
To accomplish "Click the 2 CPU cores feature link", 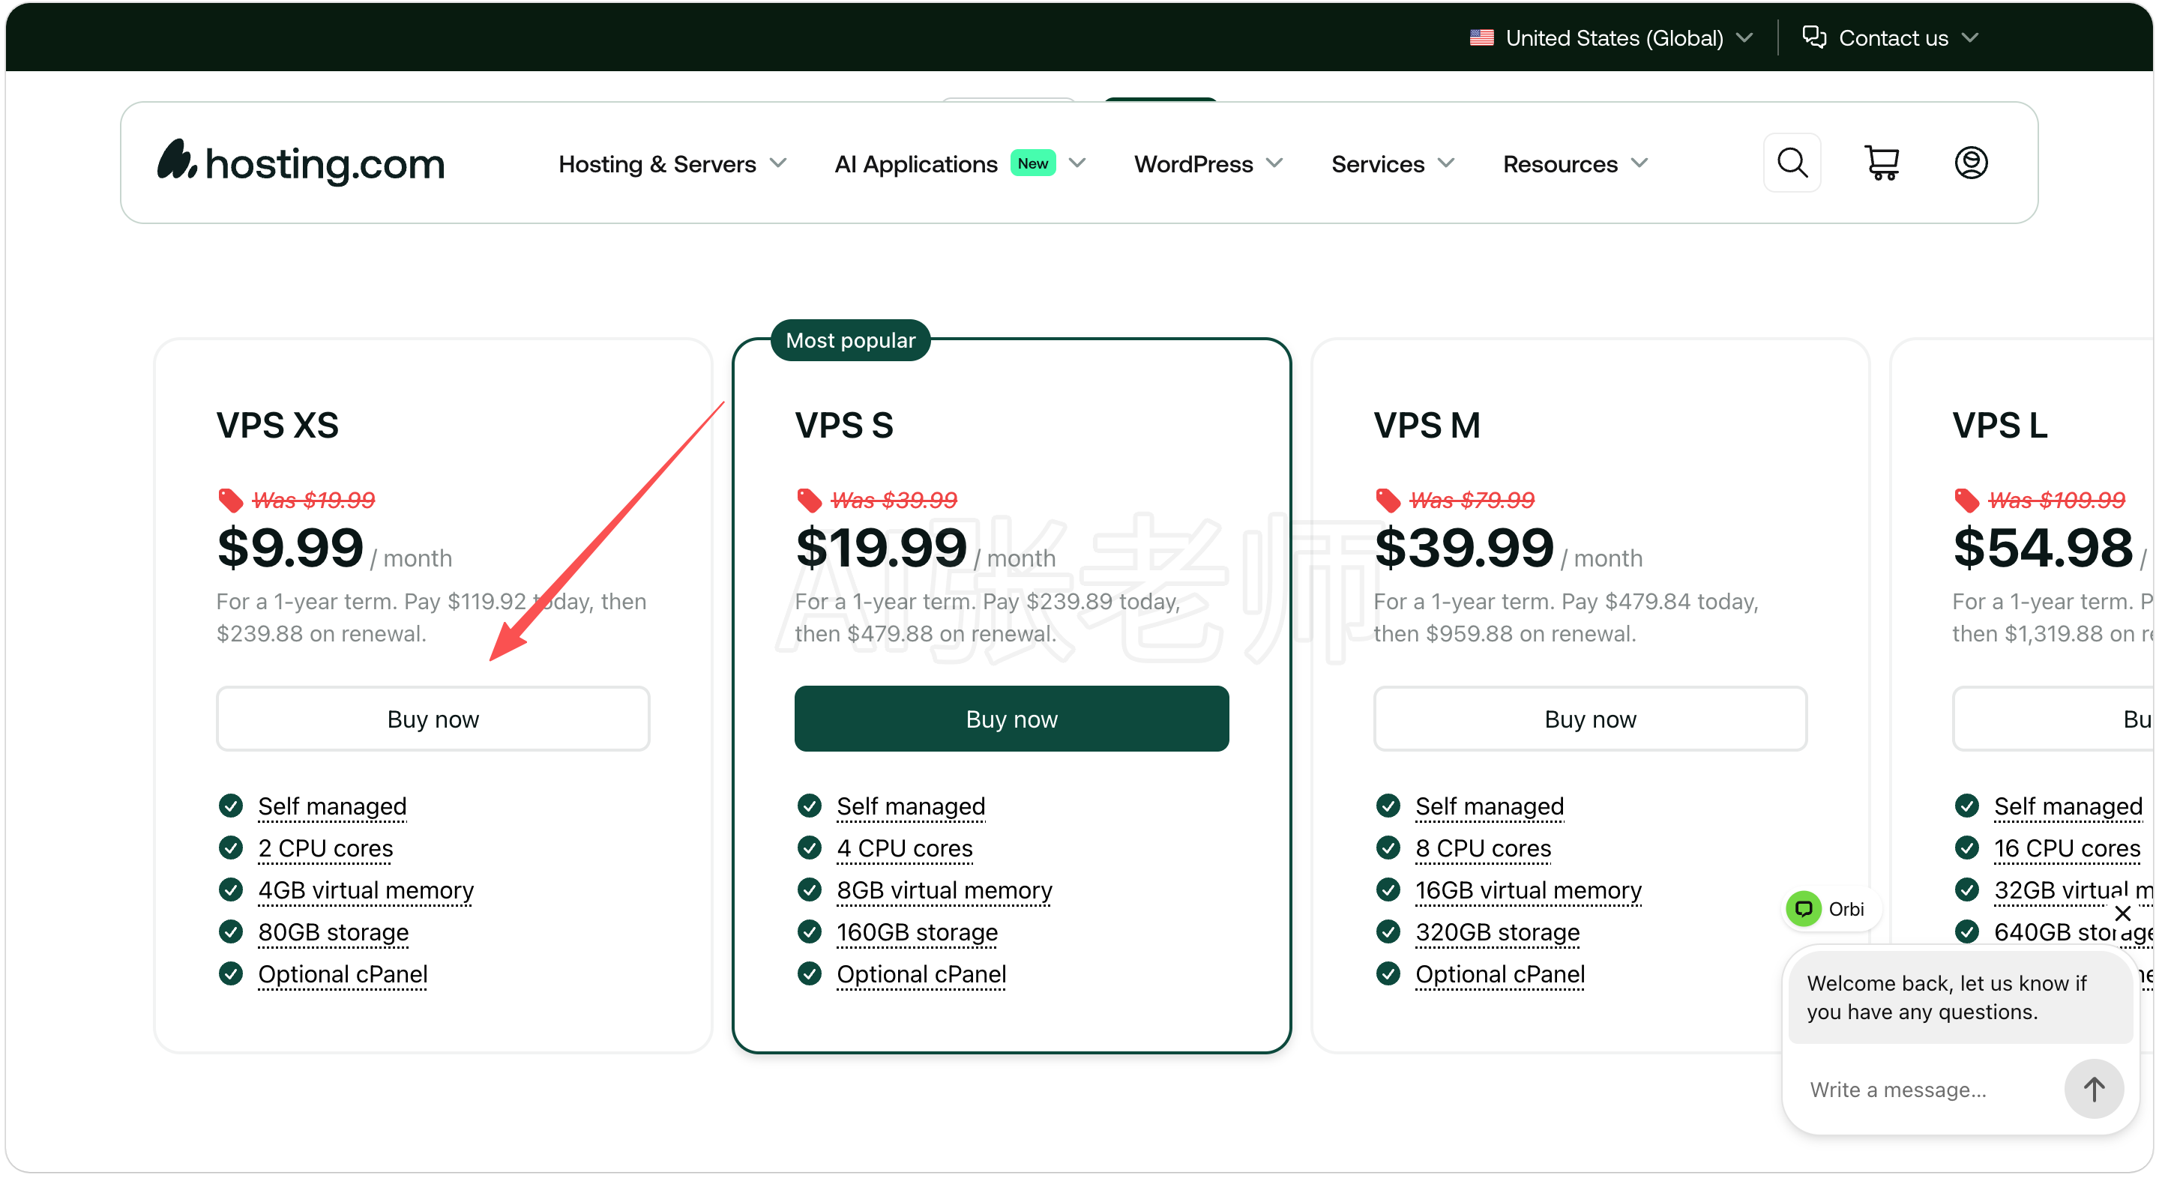I will [325, 848].
